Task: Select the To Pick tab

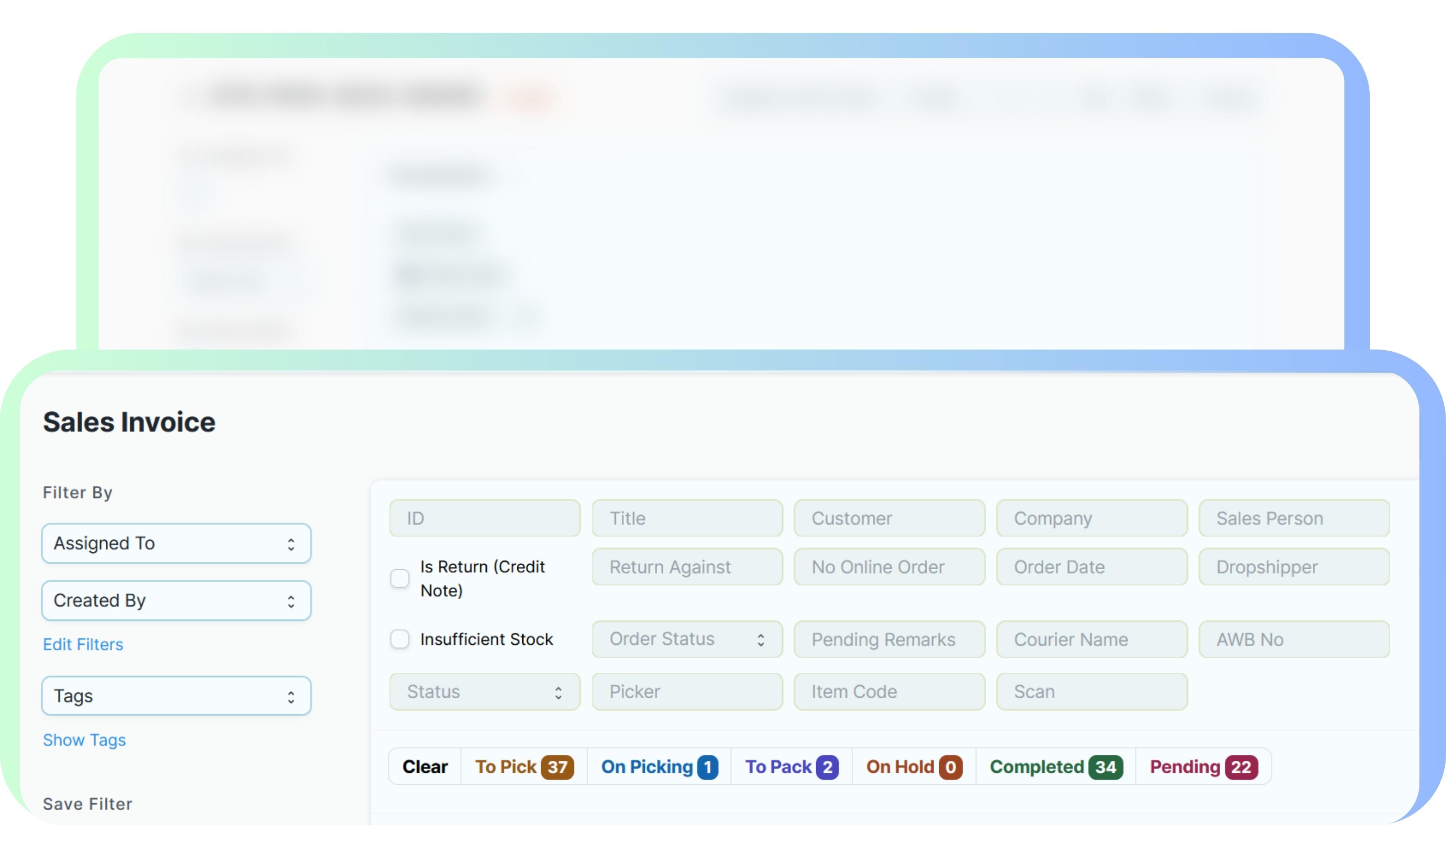Action: coord(524,767)
